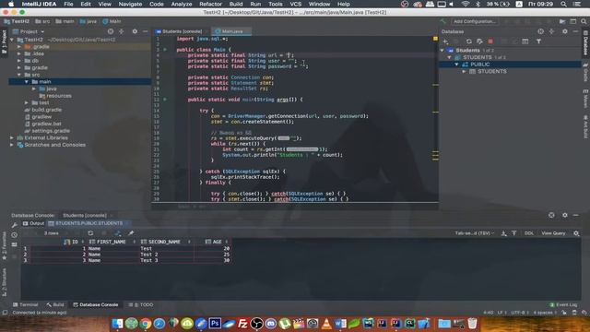Collapse the TestH2 project root node
Viewport: 590px width, 332px height.
coord(12,40)
